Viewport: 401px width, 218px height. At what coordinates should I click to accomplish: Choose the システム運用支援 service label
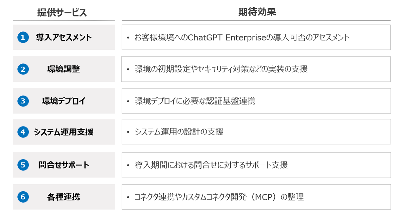pos(64,132)
